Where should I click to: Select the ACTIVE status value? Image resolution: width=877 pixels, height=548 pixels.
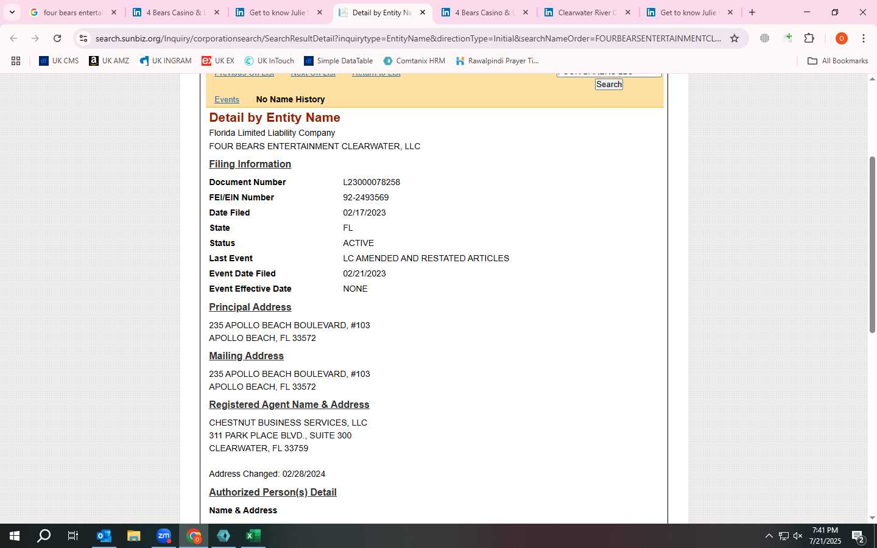click(358, 243)
